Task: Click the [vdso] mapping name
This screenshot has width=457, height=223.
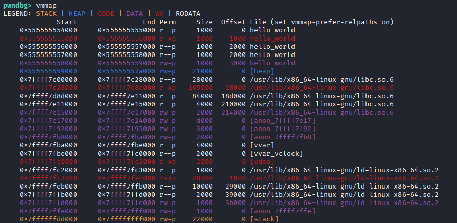Action: [x=262, y=161]
